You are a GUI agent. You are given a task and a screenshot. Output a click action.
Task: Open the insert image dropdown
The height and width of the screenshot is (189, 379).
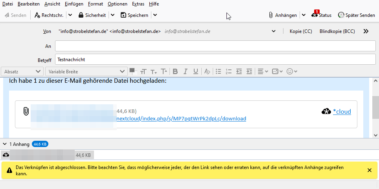click(277, 72)
